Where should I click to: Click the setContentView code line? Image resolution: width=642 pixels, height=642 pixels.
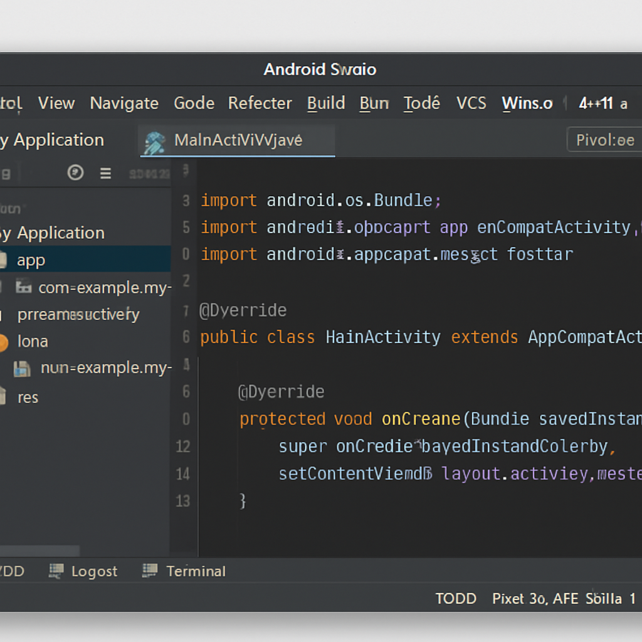pos(460,474)
